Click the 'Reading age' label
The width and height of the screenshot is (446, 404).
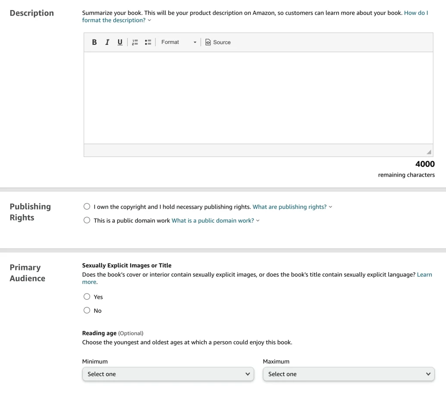coord(99,333)
